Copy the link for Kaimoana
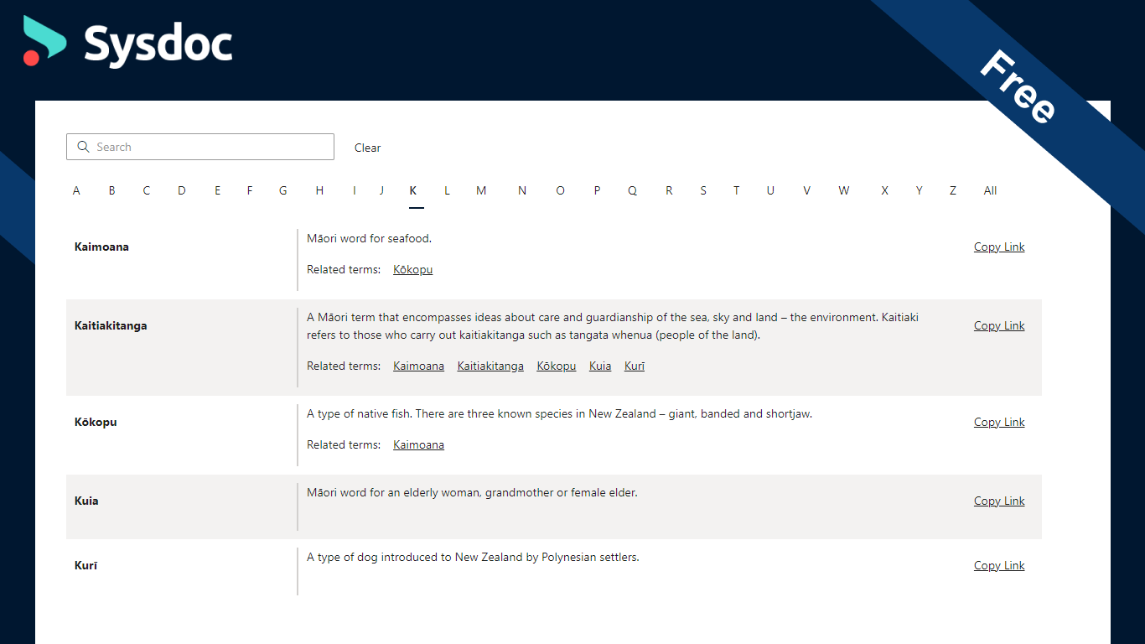This screenshot has height=644, width=1145. pyautogui.click(x=998, y=247)
